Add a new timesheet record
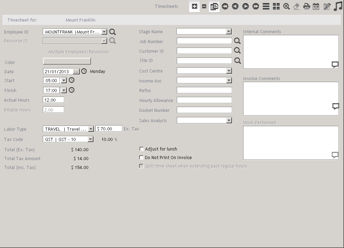The height and width of the screenshot is (248, 344). [x=194, y=6]
